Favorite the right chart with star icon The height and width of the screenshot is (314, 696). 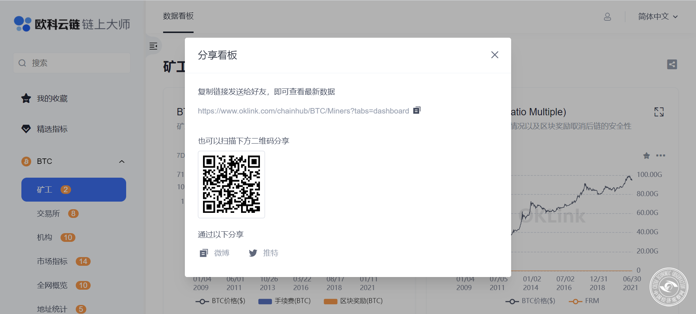646,156
